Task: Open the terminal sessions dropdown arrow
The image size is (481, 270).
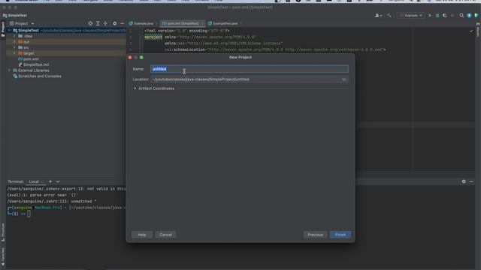Action: point(58,181)
